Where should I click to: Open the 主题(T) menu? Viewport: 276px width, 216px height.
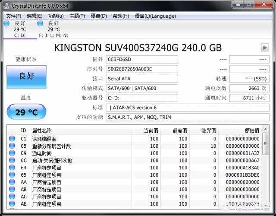(77, 16)
